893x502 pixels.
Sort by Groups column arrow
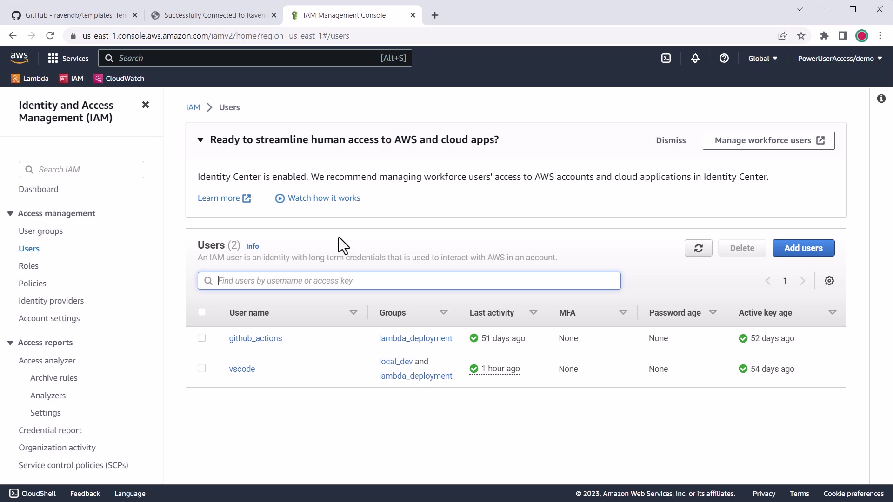click(444, 312)
